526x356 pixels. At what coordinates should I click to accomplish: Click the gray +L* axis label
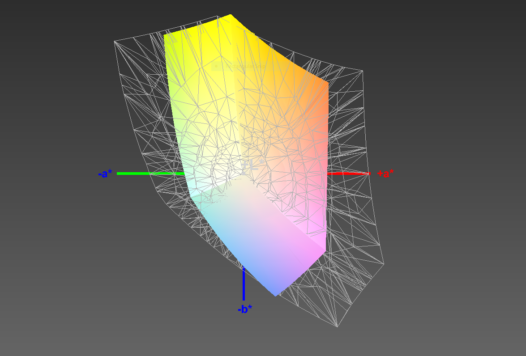[x=253, y=166]
